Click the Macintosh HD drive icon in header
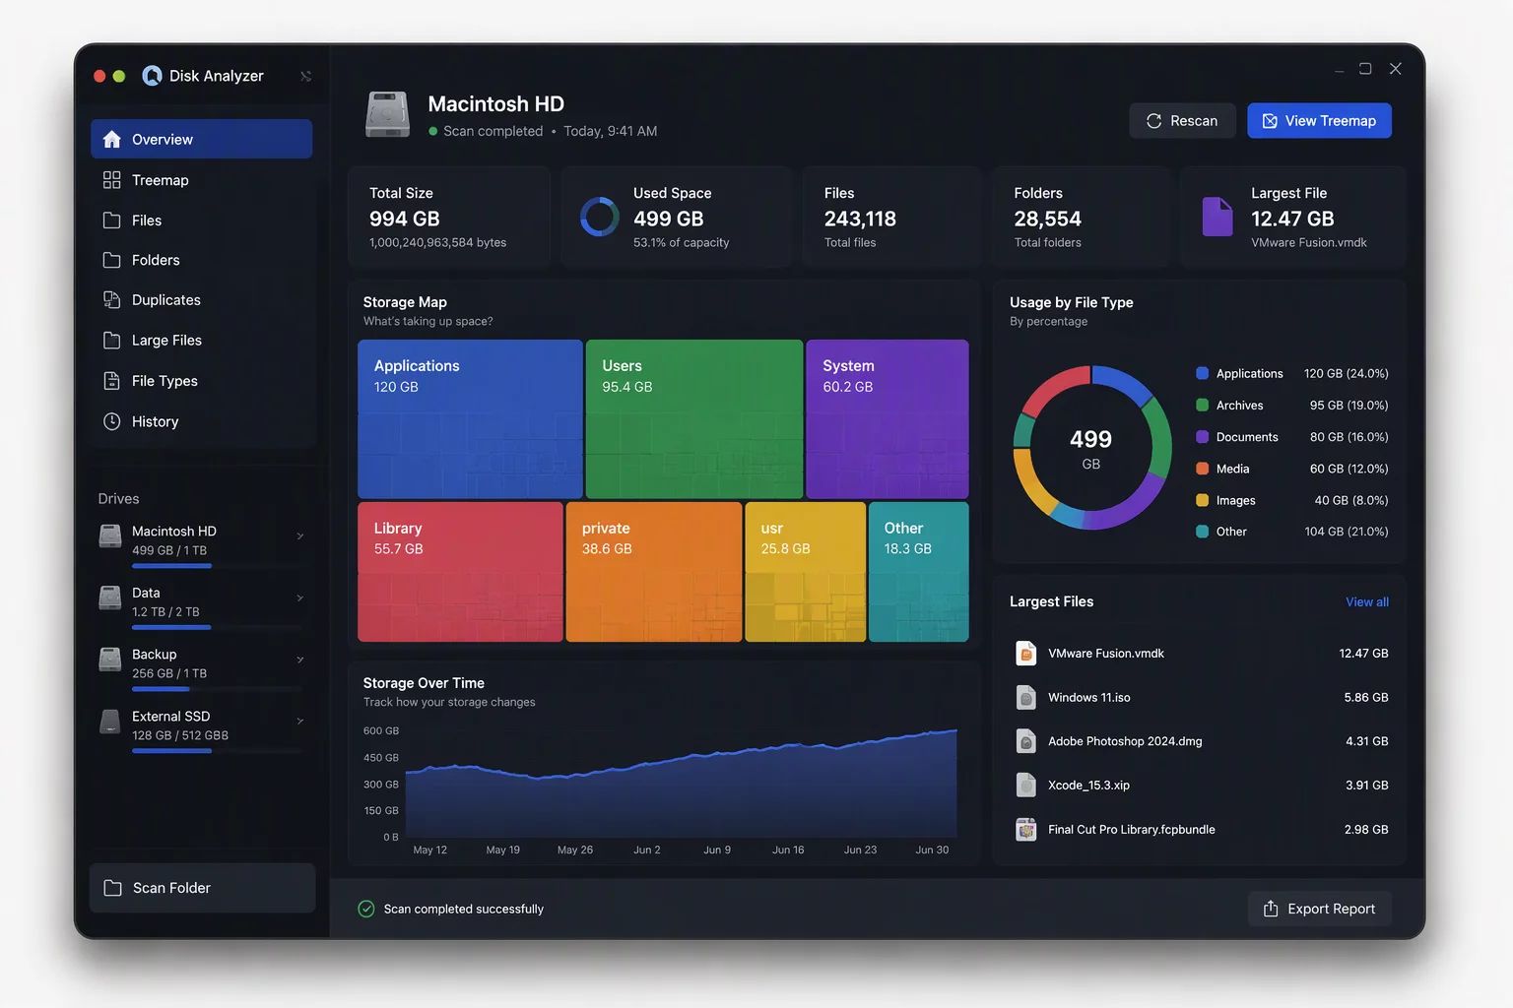1513x1008 pixels. click(x=388, y=115)
